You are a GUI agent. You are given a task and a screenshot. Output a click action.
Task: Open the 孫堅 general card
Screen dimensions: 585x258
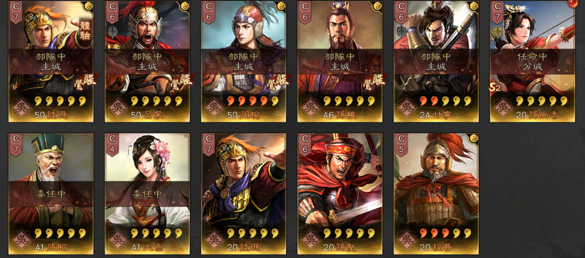point(340,194)
